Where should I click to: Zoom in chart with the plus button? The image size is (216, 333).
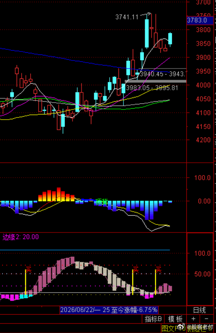[x=194, y=319]
